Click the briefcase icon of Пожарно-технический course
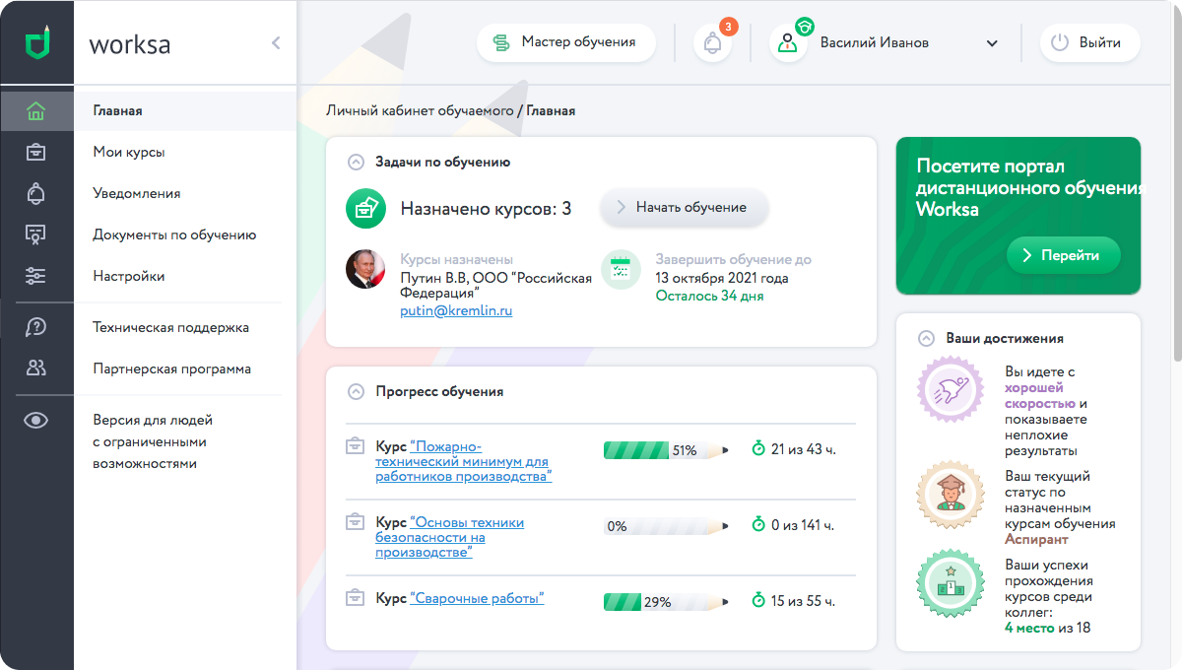Image resolution: width=1182 pixels, height=670 pixels. coord(356,446)
